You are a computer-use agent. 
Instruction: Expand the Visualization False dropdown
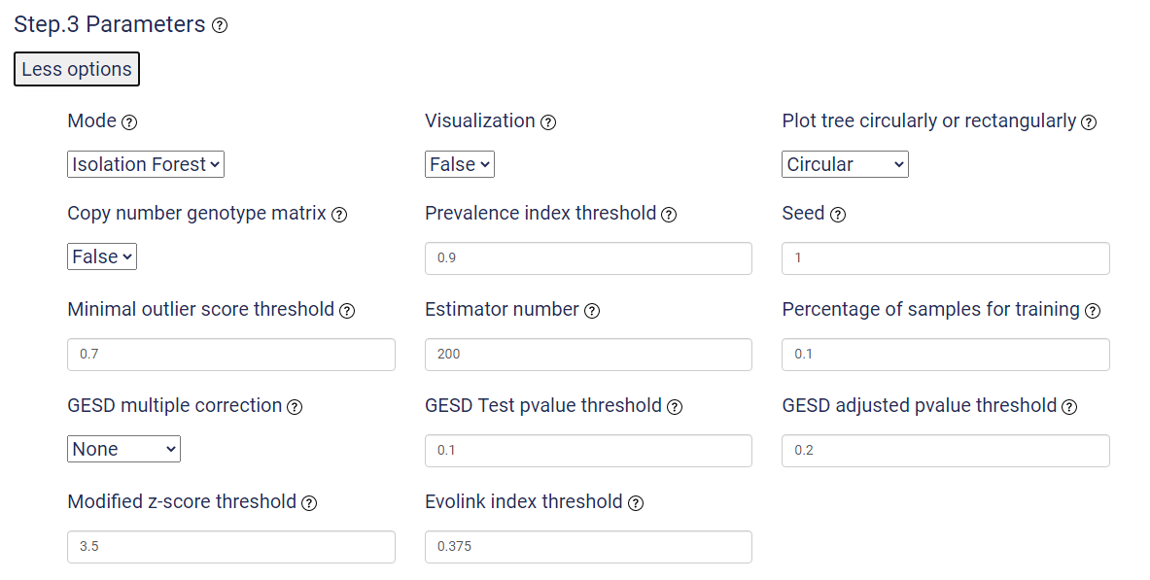(459, 164)
